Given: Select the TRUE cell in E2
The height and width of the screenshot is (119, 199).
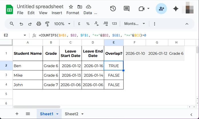Looking at the screenshot, I should [114, 66].
